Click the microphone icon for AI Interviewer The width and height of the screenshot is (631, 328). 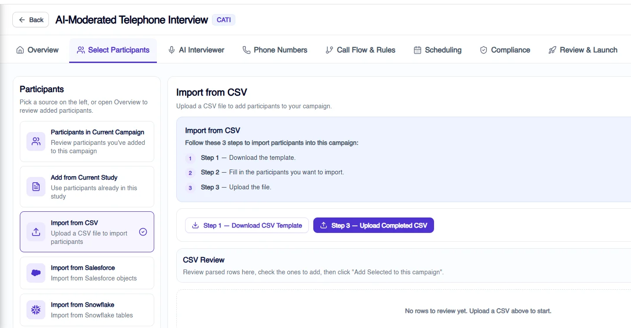(172, 50)
